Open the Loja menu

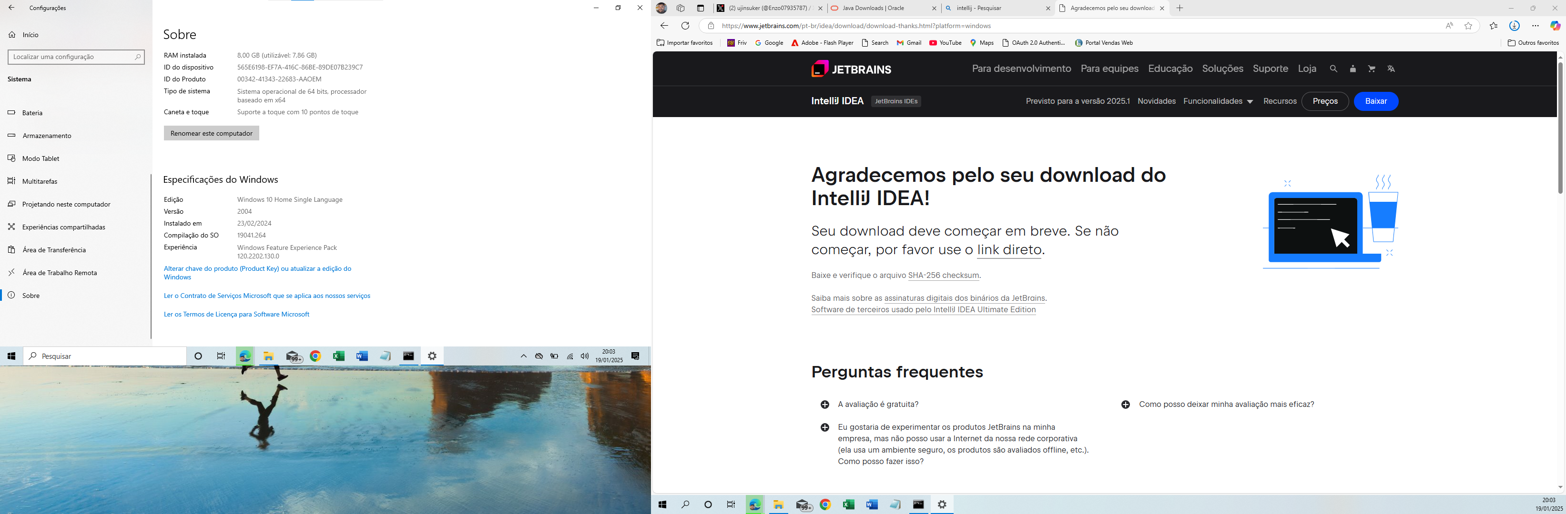click(x=1307, y=69)
